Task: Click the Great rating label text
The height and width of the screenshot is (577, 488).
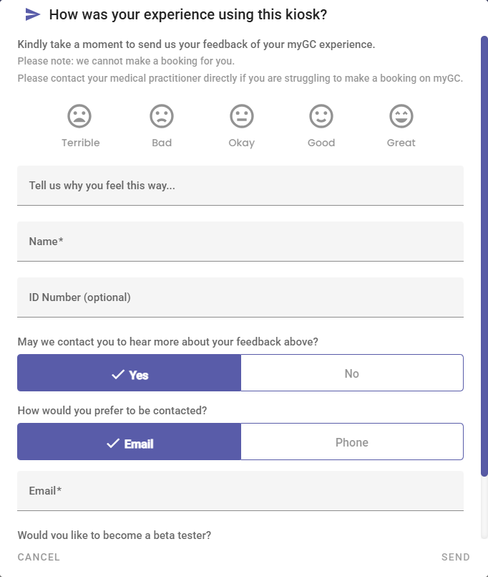Action: (x=401, y=143)
